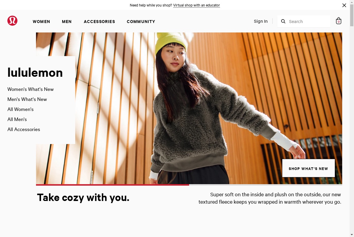Follow Virtual shop with an educator link
This screenshot has height=237, width=354.
coord(196,5)
